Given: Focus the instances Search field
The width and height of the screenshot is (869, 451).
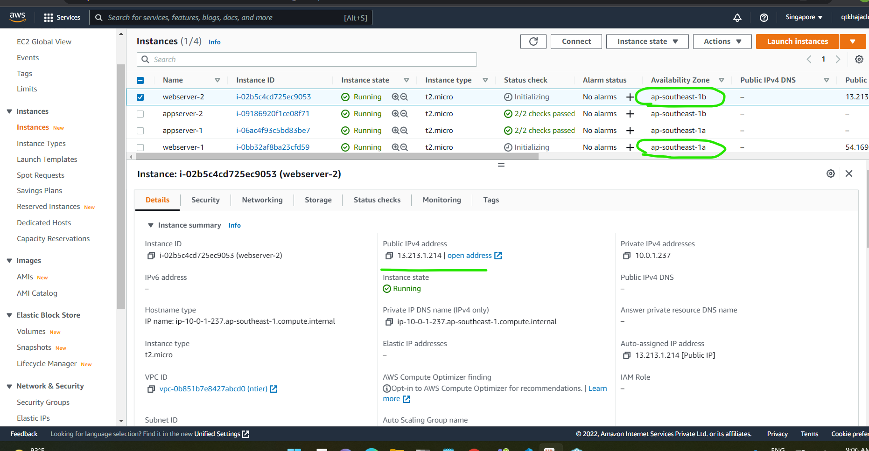Looking at the screenshot, I should (x=307, y=59).
